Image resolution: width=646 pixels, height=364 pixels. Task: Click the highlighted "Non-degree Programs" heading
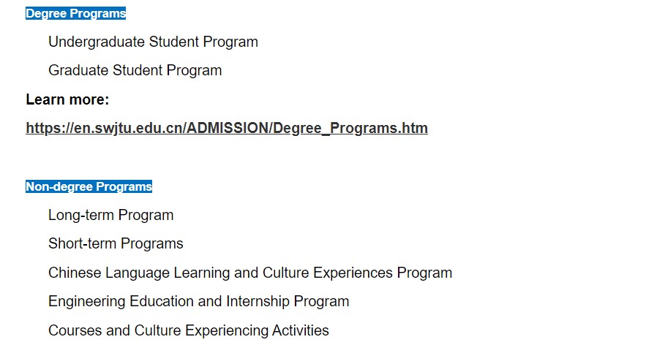[x=89, y=186]
